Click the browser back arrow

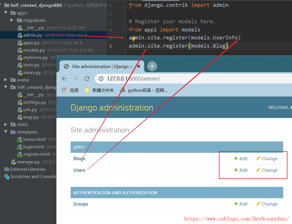pyautogui.click(x=64, y=79)
